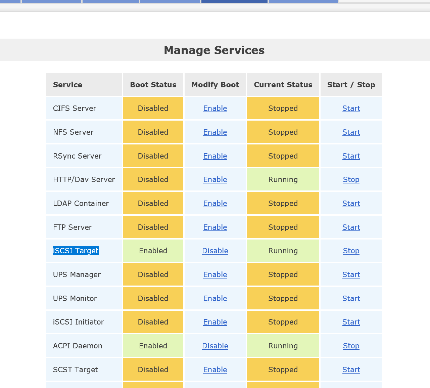Stop the ACPI Daemon service
This screenshot has width=430, height=388.
[351, 346]
